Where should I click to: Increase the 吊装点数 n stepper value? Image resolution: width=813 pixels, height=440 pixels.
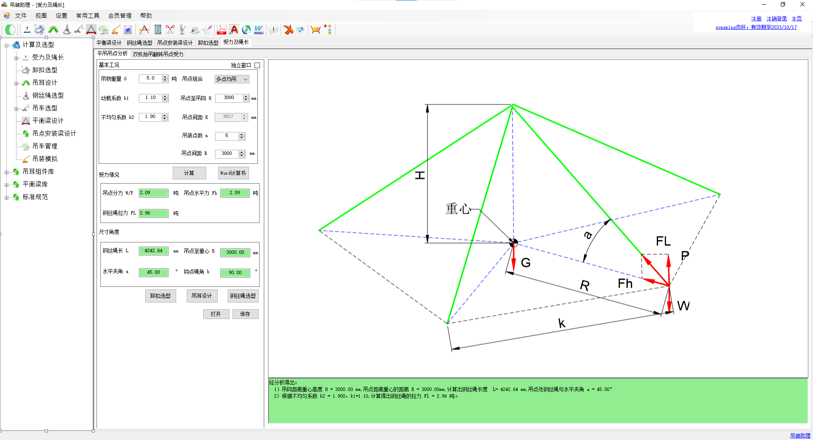pos(242,134)
